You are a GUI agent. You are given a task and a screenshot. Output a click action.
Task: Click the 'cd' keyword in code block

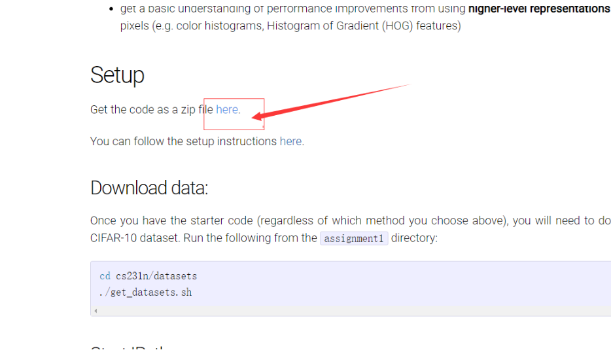coord(105,276)
